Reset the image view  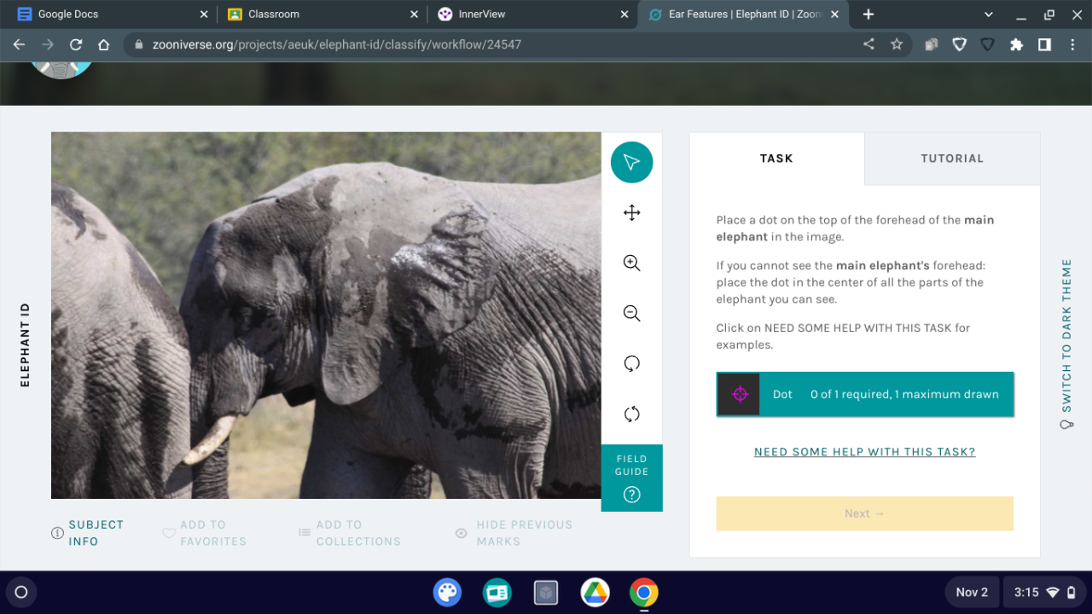(x=631, y=414)
